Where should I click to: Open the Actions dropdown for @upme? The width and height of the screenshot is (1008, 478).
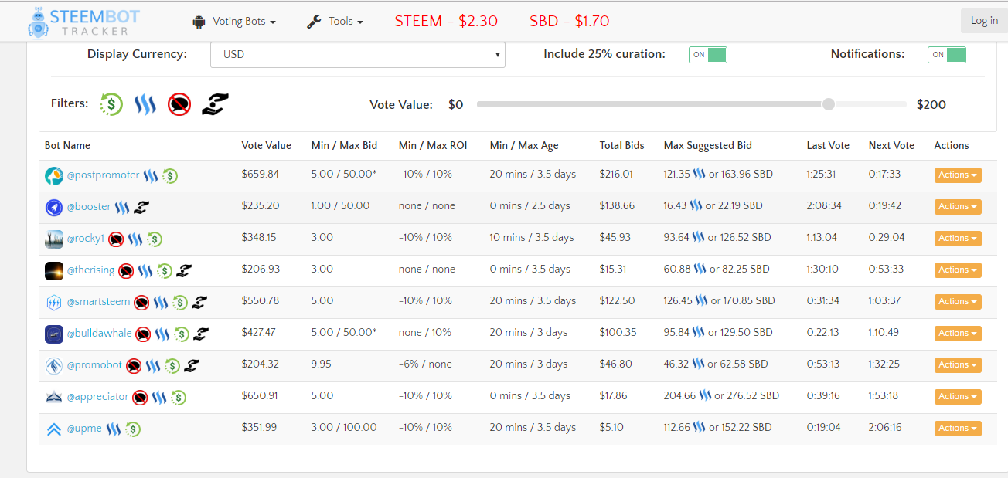pos(958,429)
